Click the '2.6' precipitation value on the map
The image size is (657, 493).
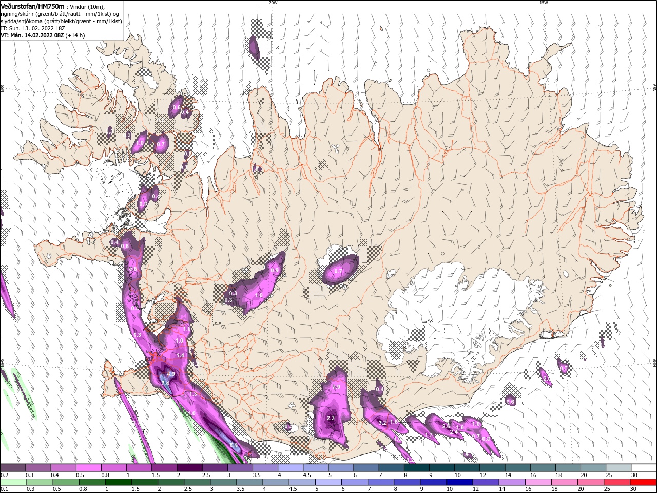pos(446,426)
